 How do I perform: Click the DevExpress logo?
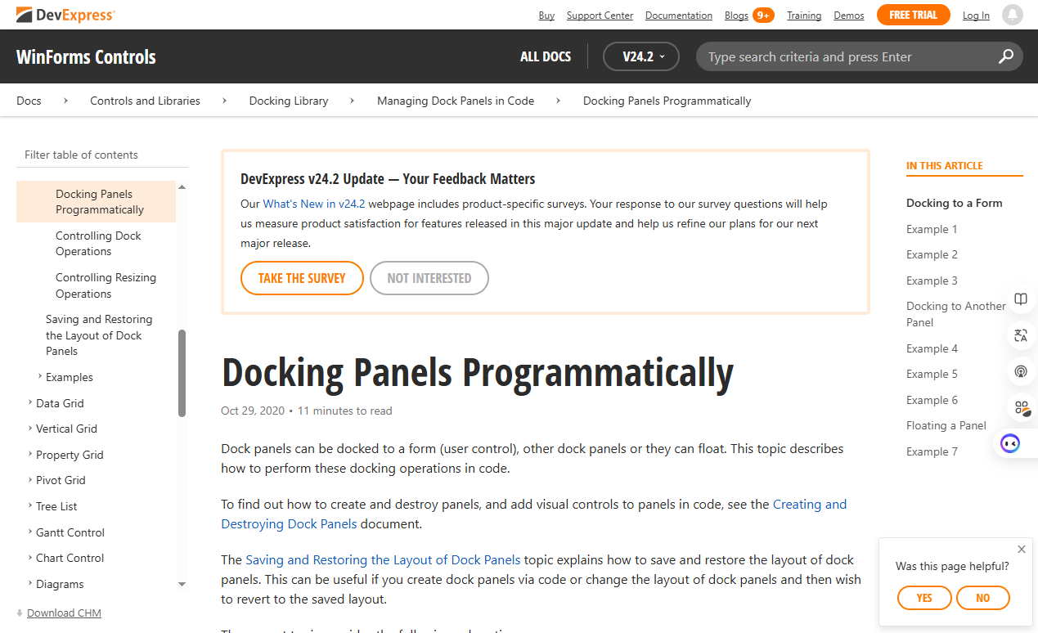(65, 15)
